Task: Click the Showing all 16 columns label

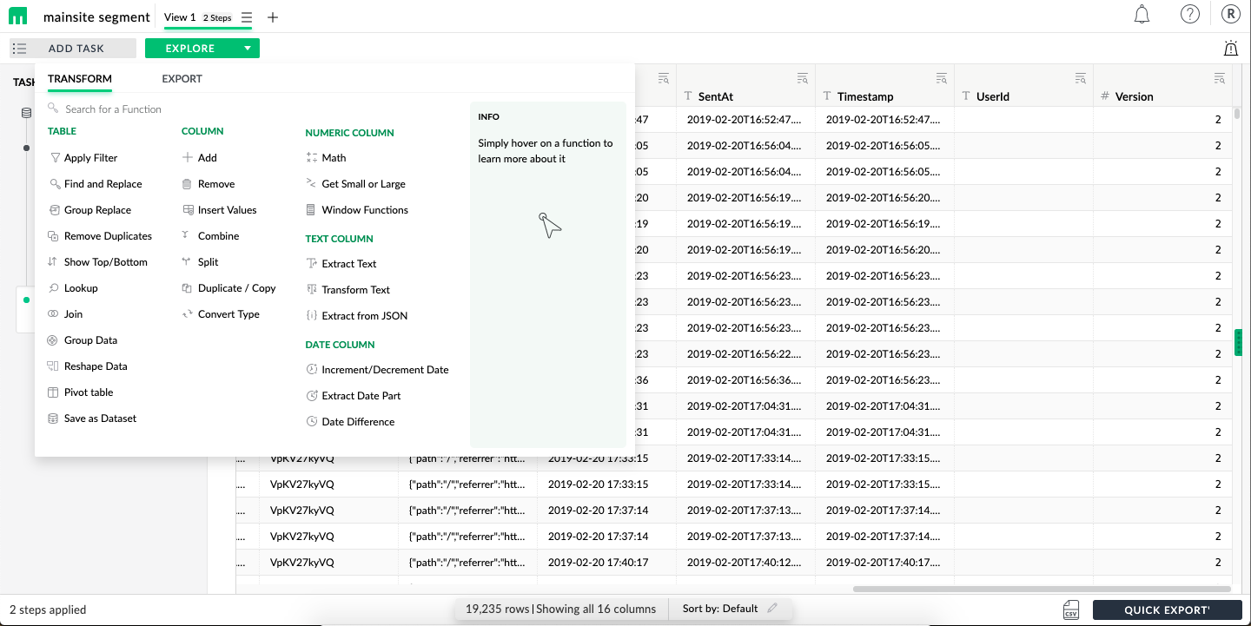Action: pyautogui.click(x=596, y=609)
